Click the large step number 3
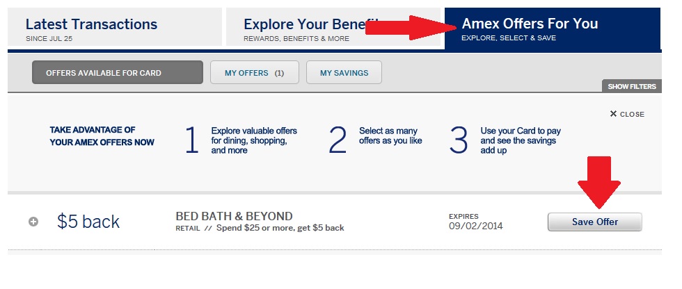This screenshot has width=682, height=289. (459, 140)
